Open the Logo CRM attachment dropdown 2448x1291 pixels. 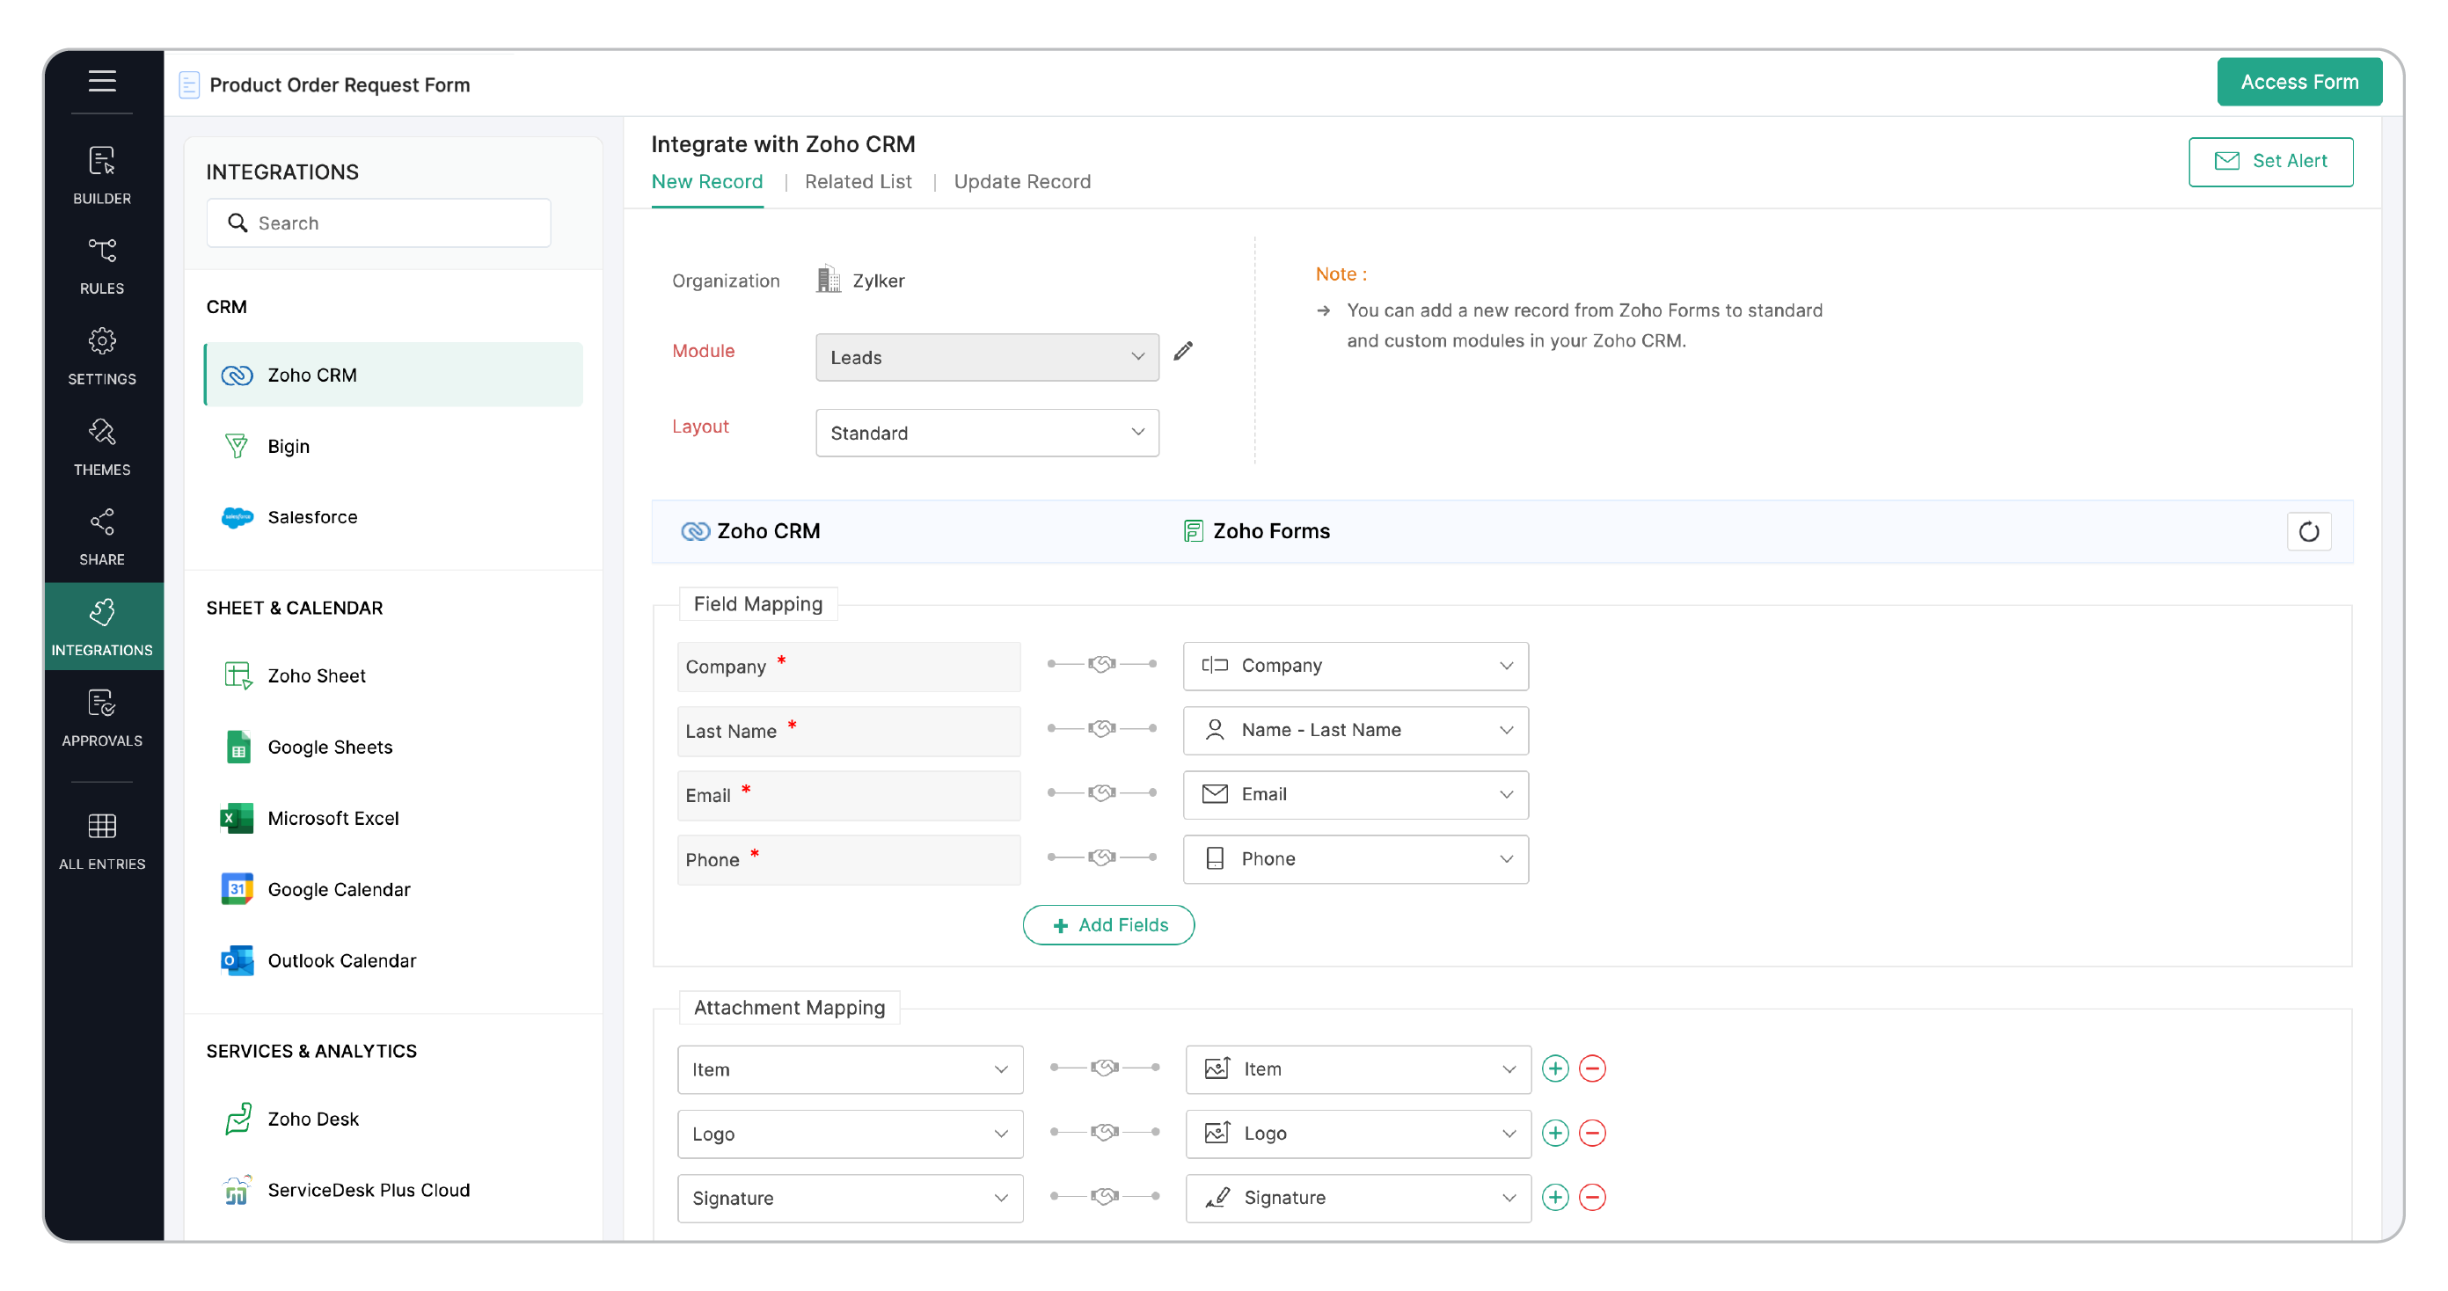pos(850,1134)
